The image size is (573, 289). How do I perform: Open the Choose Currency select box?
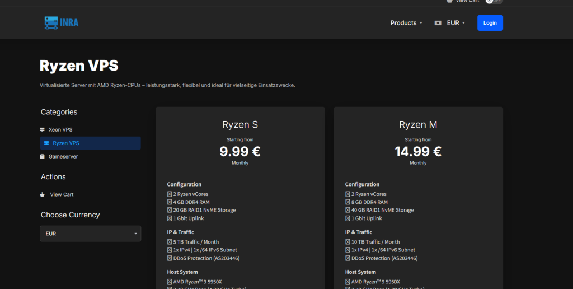pos(90,234)
